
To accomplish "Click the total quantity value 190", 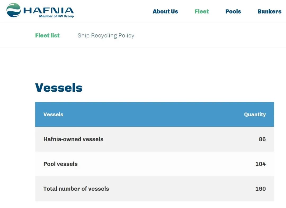I will click(260, 189).
